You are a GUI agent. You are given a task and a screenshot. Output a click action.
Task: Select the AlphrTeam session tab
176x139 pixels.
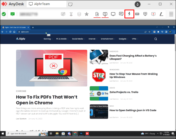pos(46,4)
